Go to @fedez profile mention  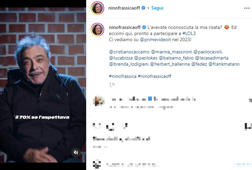tap(199, 64)
